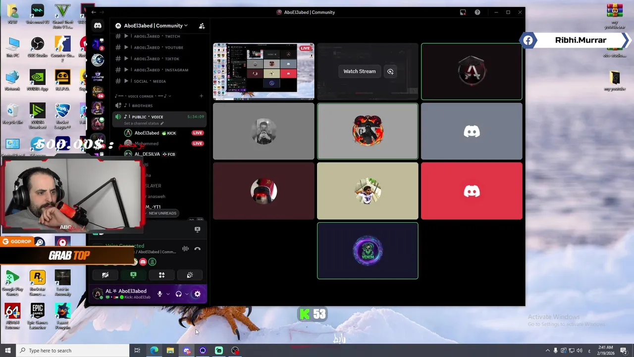634x357 pixels.
Task: Select the red Discord-logo participant tile
Action: [472, 191]
